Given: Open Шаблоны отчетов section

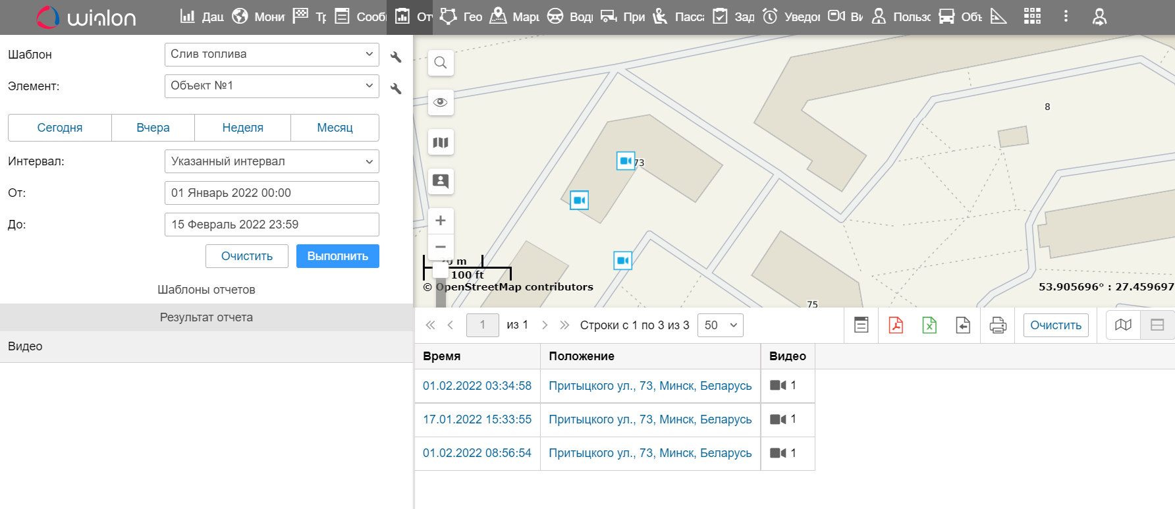Looking at the screenshot, I should point(206,290).
